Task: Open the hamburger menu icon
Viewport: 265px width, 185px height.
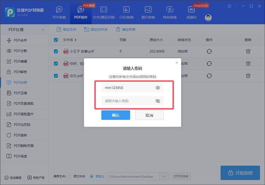Action: point(229,6)
